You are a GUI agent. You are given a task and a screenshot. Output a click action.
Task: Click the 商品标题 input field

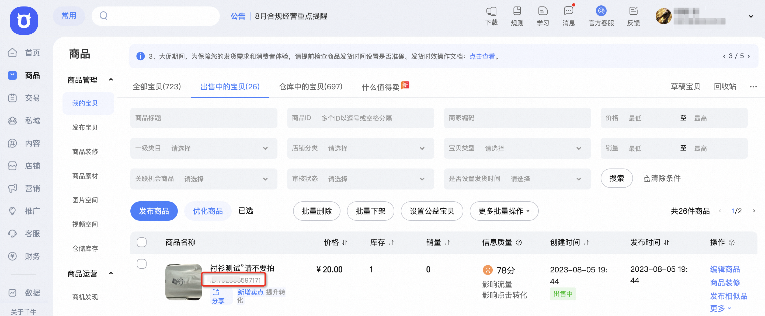[204, 118]
